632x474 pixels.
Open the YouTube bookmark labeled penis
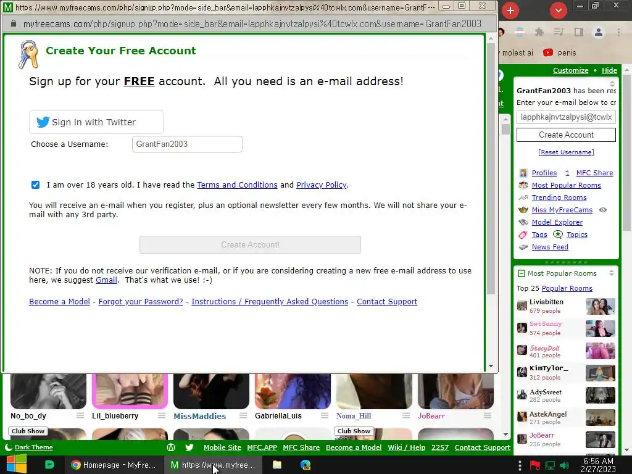[559, 53]
